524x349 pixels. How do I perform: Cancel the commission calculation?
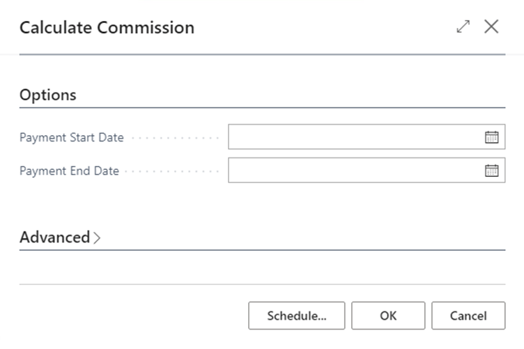(468, 316)
